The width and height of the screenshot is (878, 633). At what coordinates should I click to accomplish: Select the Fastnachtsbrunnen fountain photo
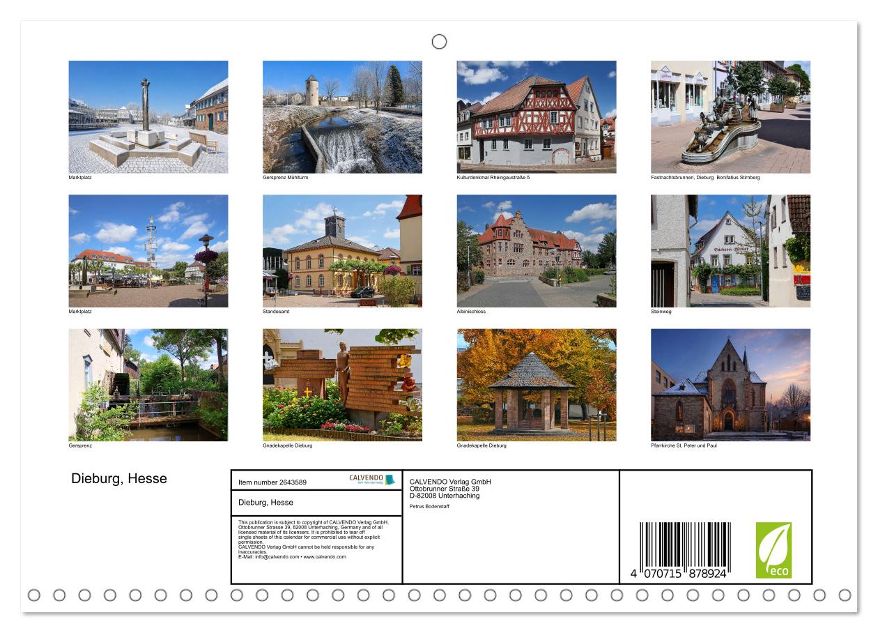tap(730, 117)
